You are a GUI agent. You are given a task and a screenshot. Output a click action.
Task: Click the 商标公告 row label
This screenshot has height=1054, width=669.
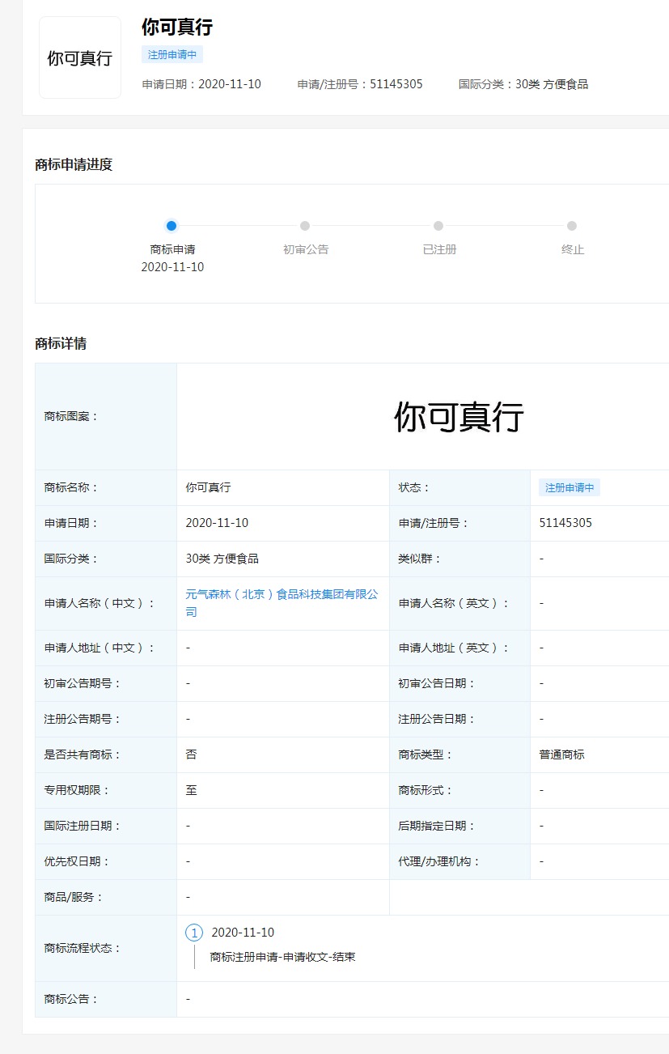tap(71, 999)
